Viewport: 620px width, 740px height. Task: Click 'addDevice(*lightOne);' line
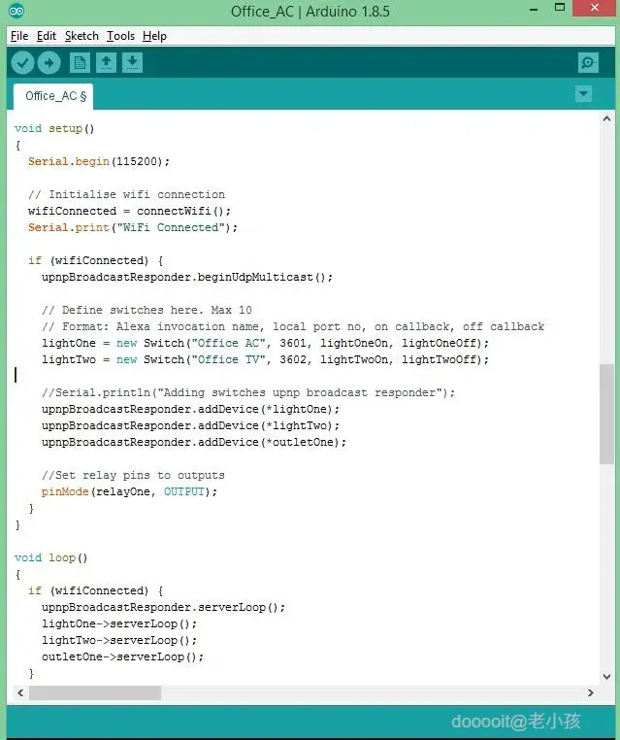pos(190,409)
